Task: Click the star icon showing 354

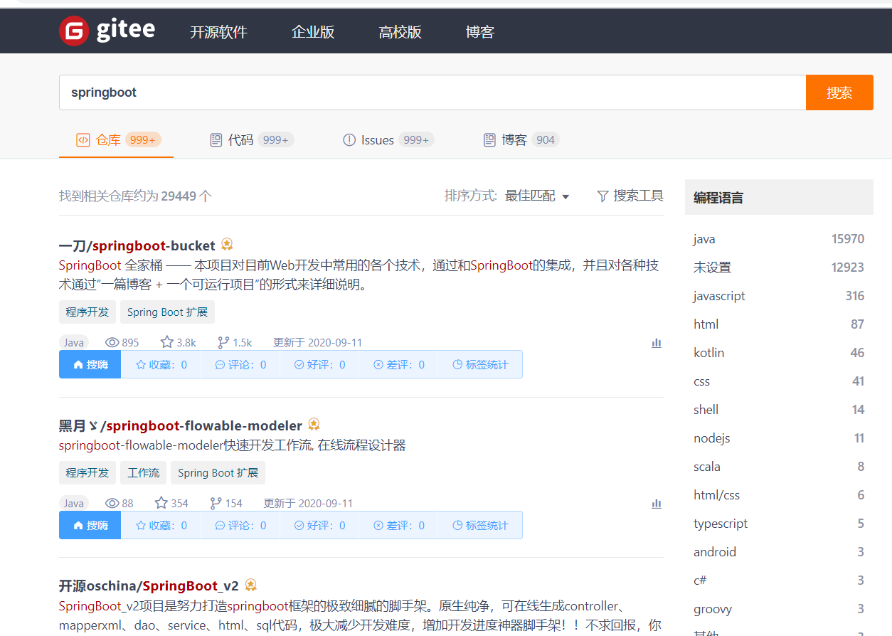Action: pyautogui.click(x=161, y=503)
